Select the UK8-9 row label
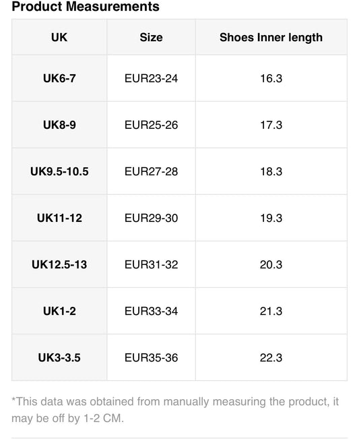This screenshot has height=441, width=359. tap(59, 125)
